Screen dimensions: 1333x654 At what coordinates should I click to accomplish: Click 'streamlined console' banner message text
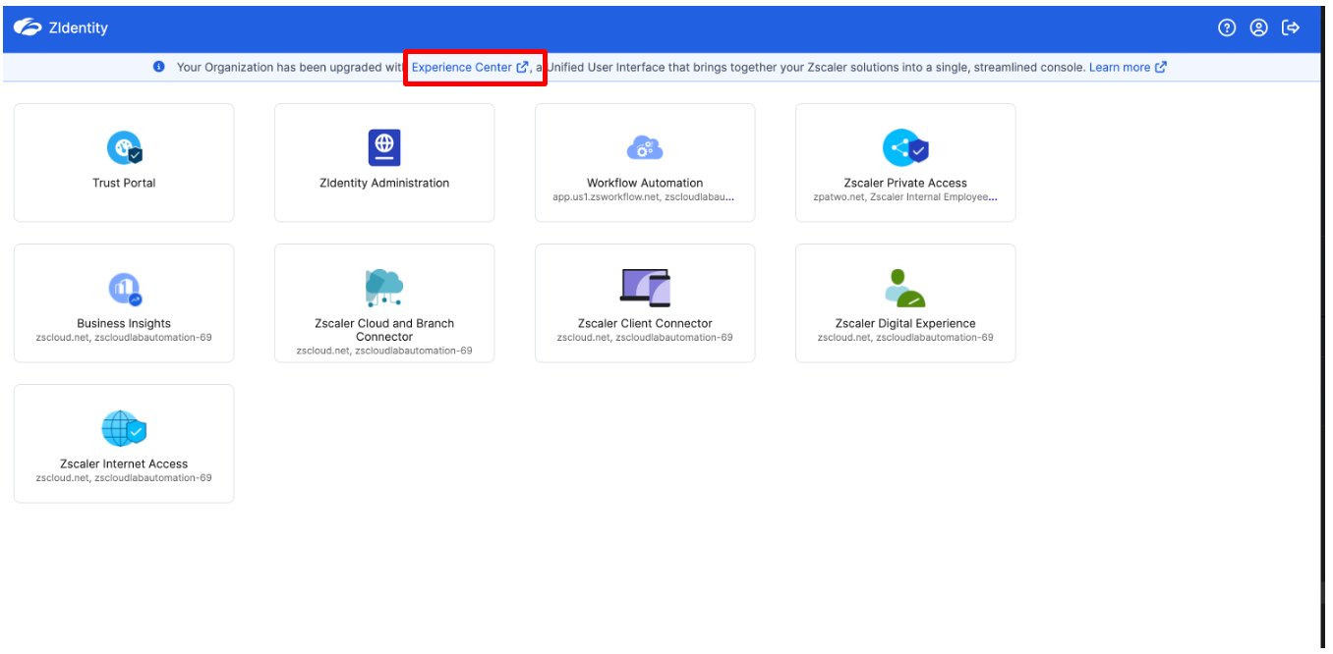pos(1030,67)
